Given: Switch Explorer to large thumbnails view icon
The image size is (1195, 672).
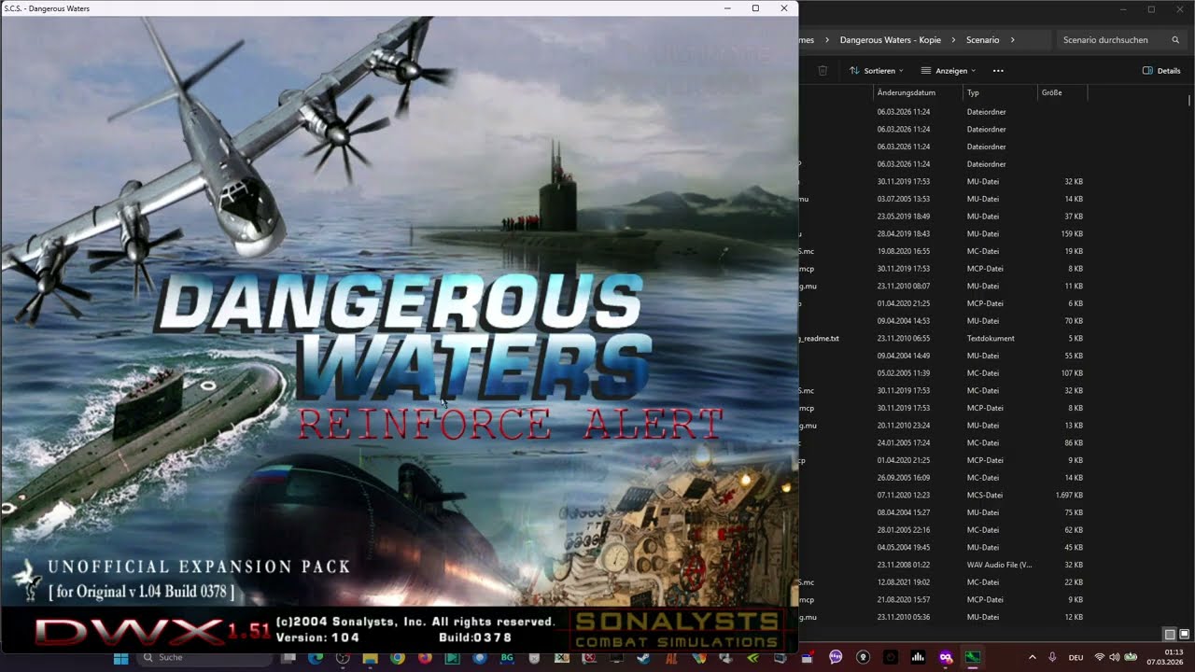Looking at the screenshot, I should (x=1184, y=635).
